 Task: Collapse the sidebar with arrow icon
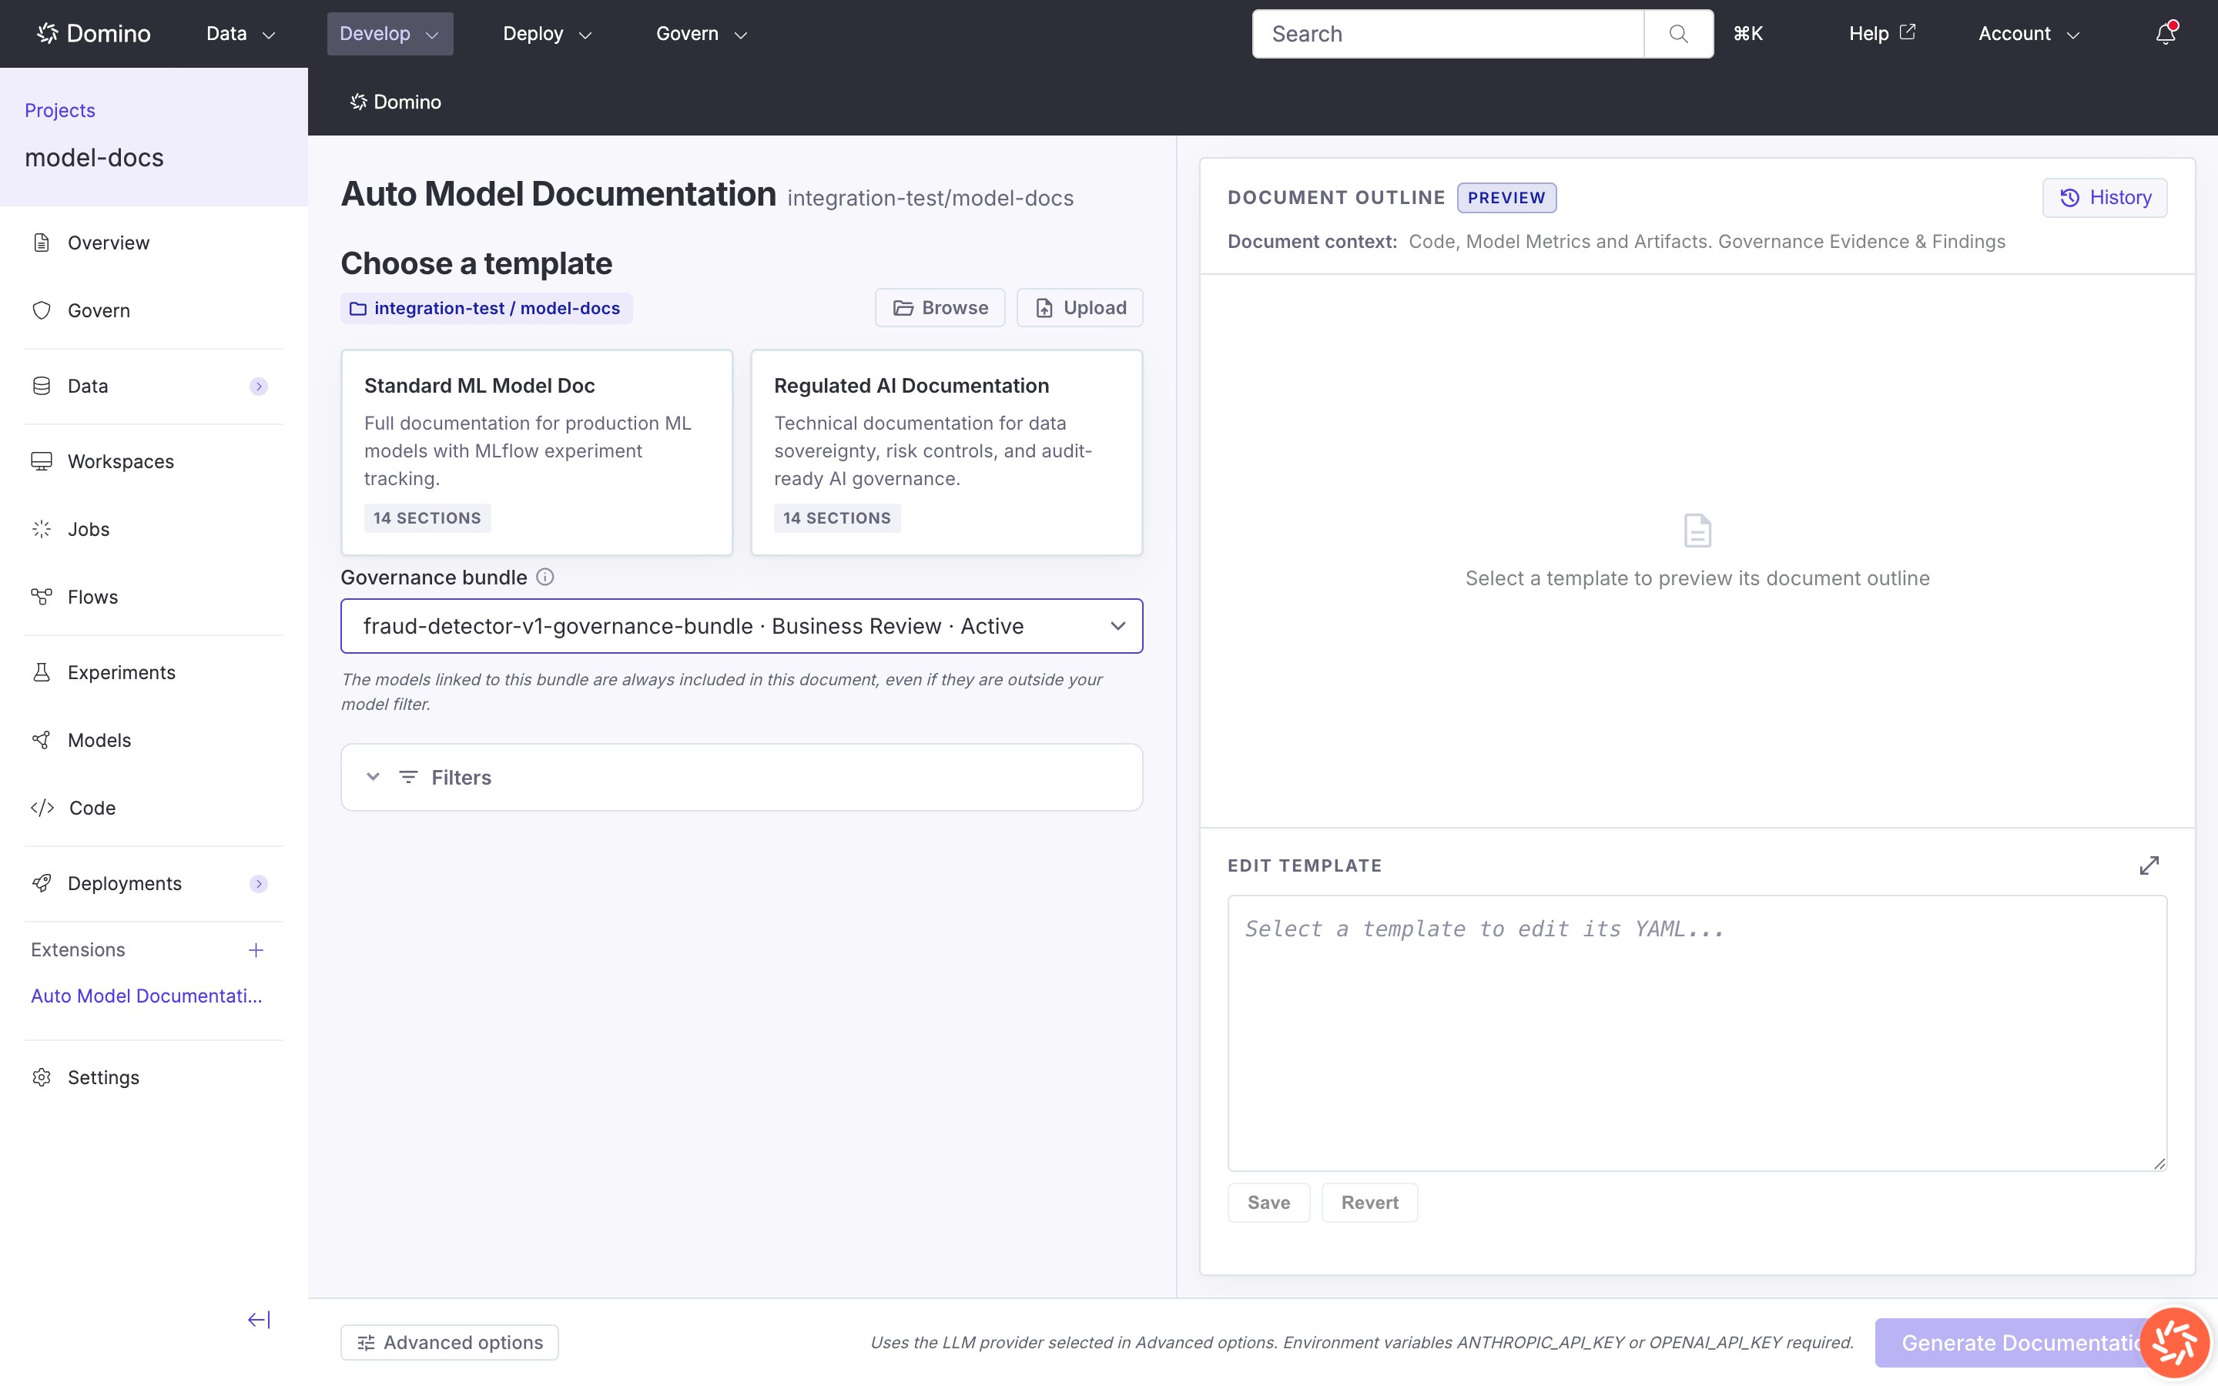260,1319
